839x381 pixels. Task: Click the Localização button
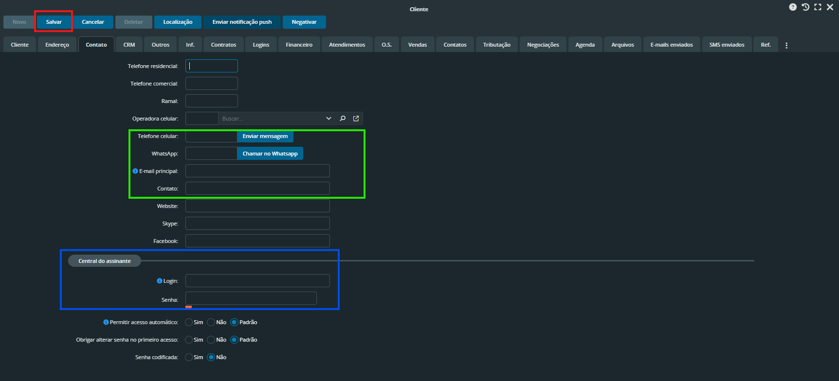click(x=178, y=22)
